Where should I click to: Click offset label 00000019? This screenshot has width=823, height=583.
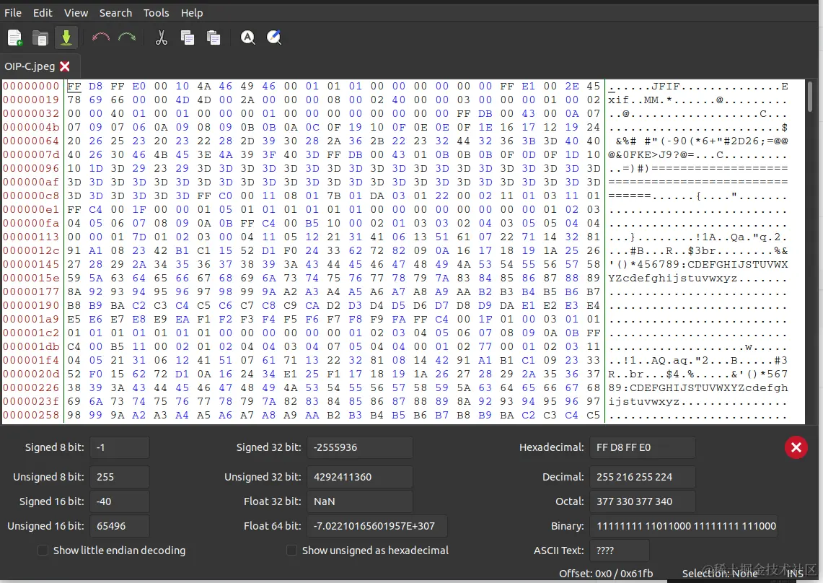coord(31,100)
